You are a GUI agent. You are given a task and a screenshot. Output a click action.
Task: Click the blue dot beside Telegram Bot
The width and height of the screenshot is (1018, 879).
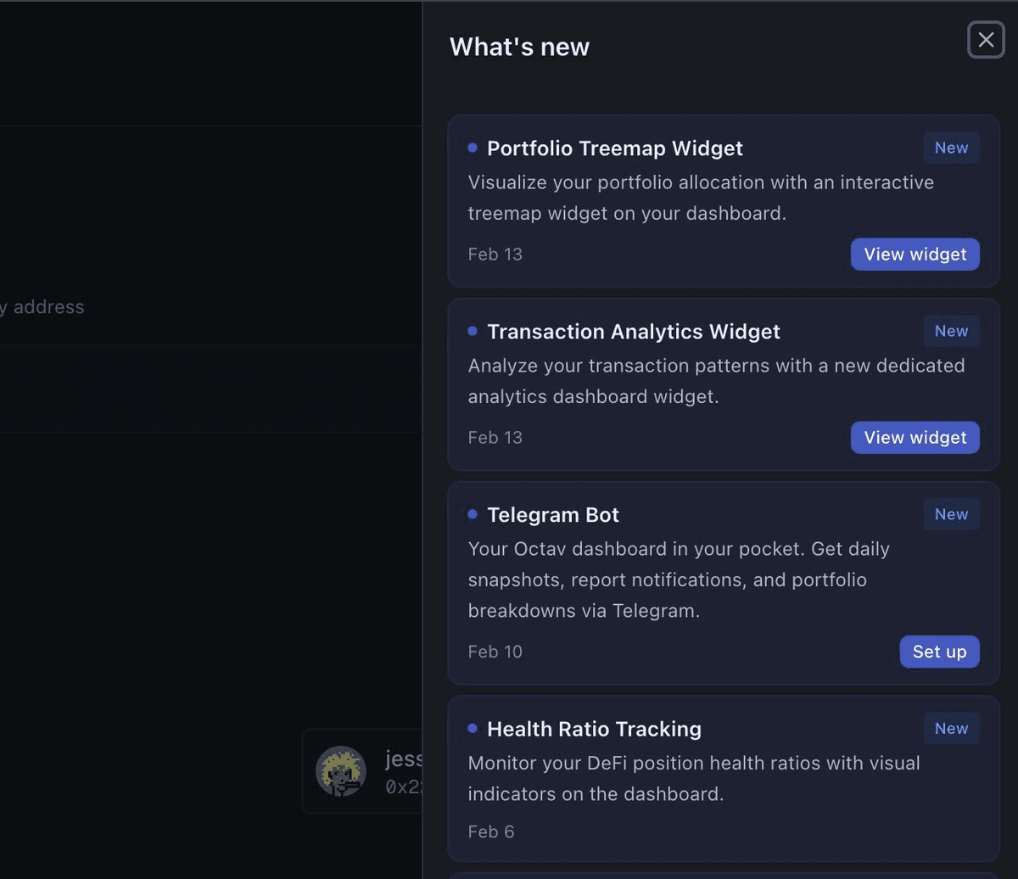[x=473, y=514]
